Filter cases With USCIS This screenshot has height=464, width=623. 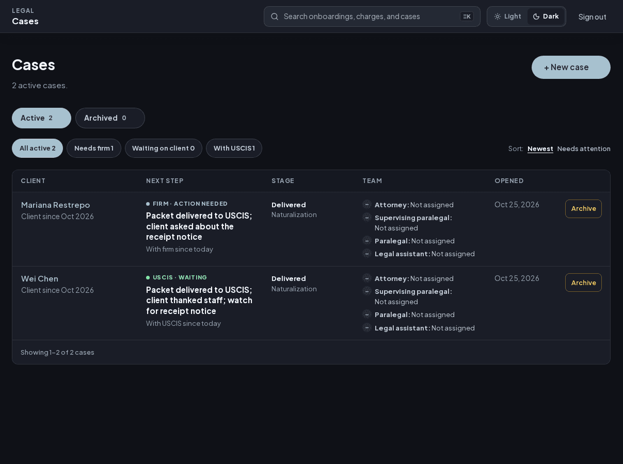(234, 148)
